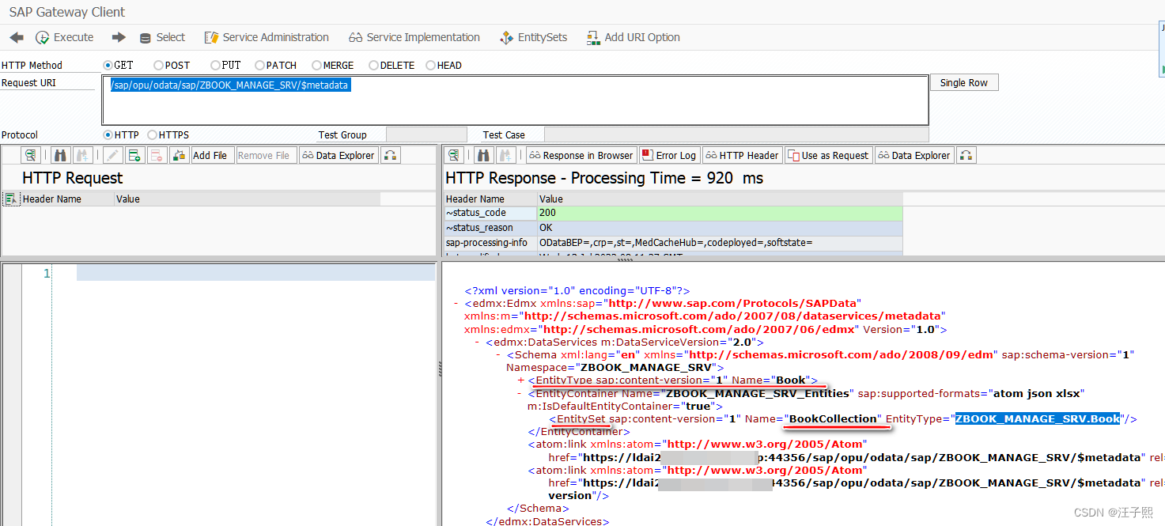This screenshot has width=1165, height=526.
Task: Click insert row icon in HTTP Request toolbar
Action: (x=134, y=155)
